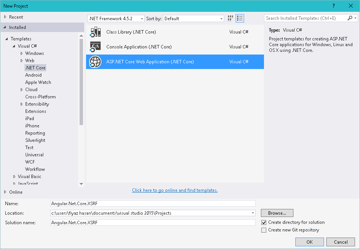Select Class Library (.NET Core) template name

131,32
